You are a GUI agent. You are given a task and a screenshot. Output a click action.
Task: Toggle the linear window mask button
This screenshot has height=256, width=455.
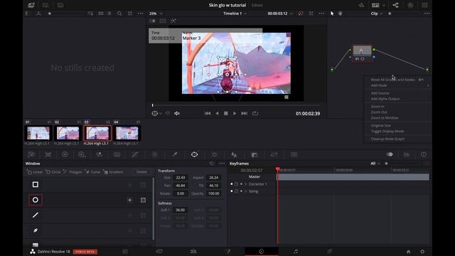tap(143, 185)
